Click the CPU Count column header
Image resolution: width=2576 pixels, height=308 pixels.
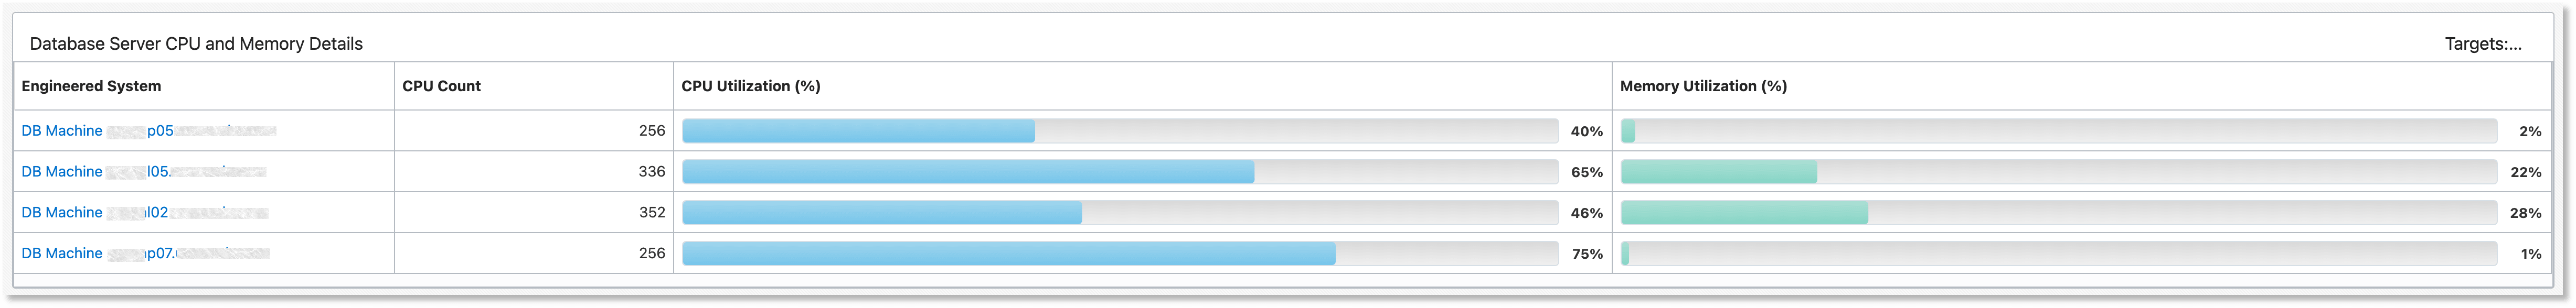(x=441, y=86)
